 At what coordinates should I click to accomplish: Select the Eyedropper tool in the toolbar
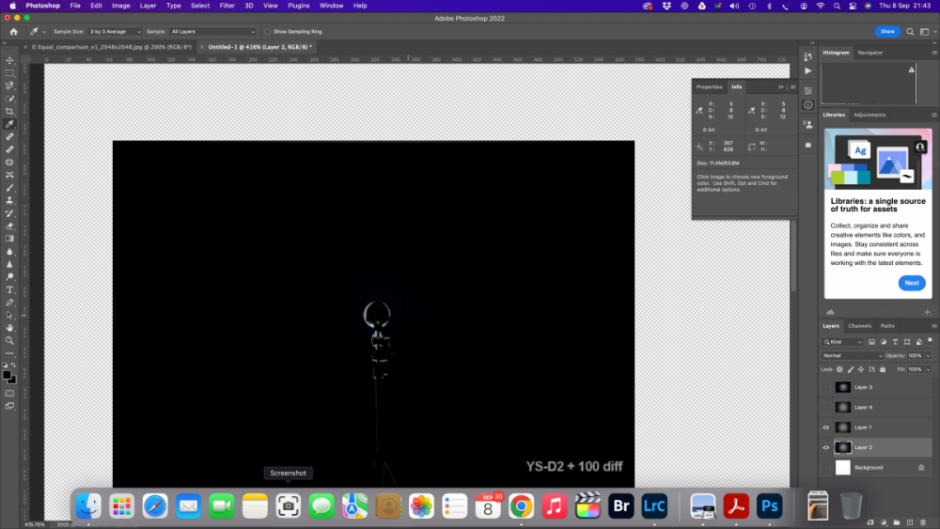point(9,124)
